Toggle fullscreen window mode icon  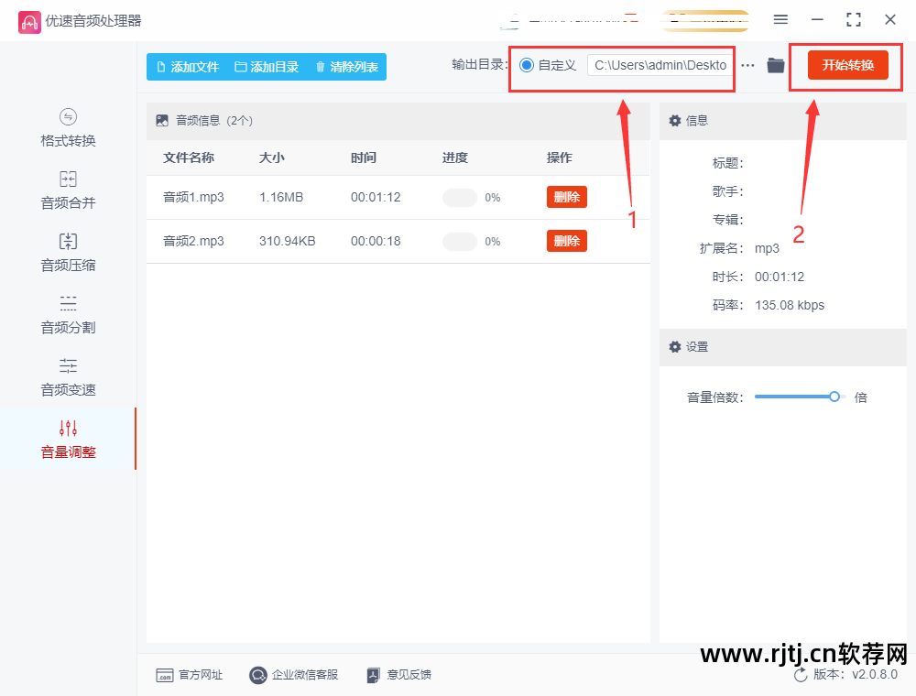point(854,20)
